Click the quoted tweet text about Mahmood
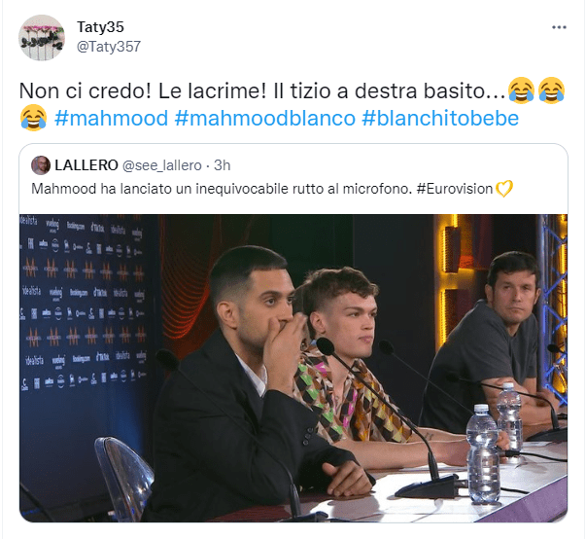This screenshot has width=586, height=539. tap(221, 189)
